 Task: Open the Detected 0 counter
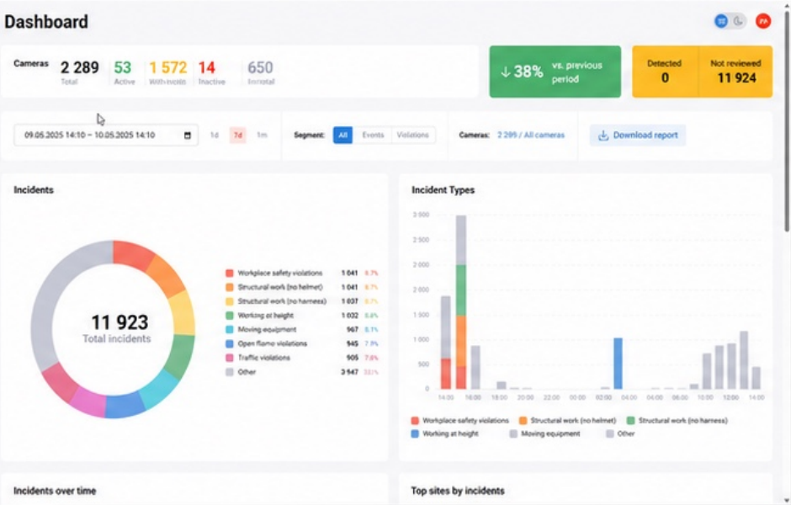665,72
